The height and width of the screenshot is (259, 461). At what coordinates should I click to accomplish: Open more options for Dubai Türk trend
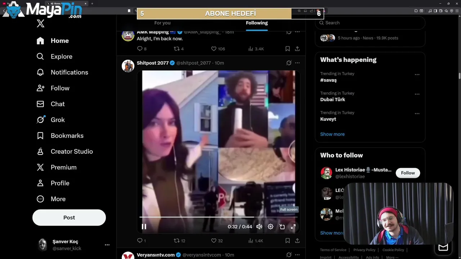[417, 94]
